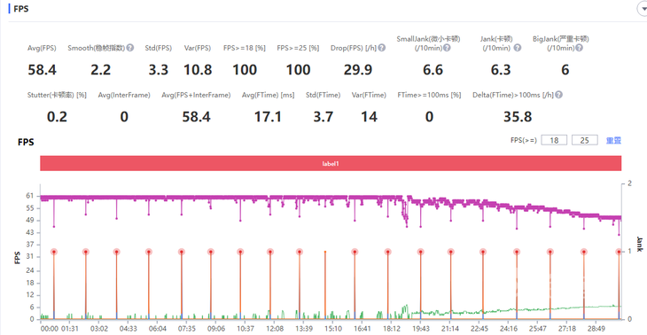Open the Drop(FPS) help icon
Screen dimensions: 647x335
382,48
